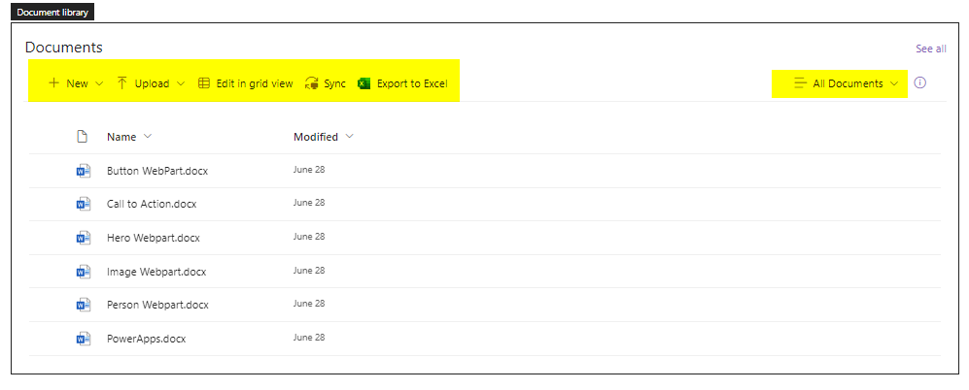The height and width of the screenshot is (390, 969).
Task: Click the Word icon beside Button WebPart.docx
Action: pyautogui.click(x=83, y=171)
